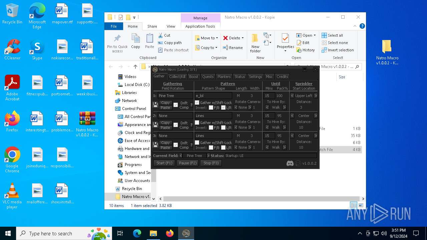Create a New folder from the ribbon
Image resolution: width=427 pixels, height=240 pixels.
(x=255, y=43)
